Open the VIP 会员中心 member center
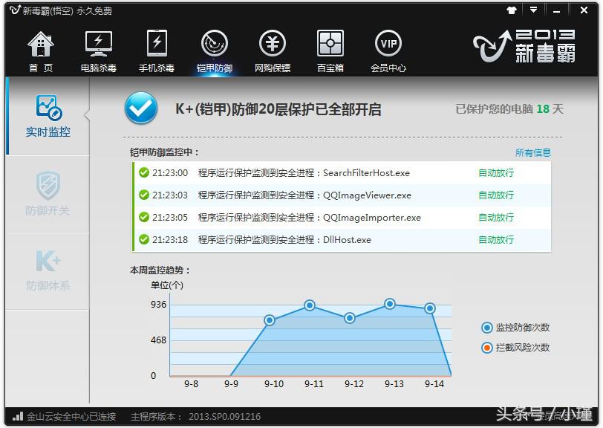This screenshot has height=428, width=603. pyautogui.click(x=388, y=46)
